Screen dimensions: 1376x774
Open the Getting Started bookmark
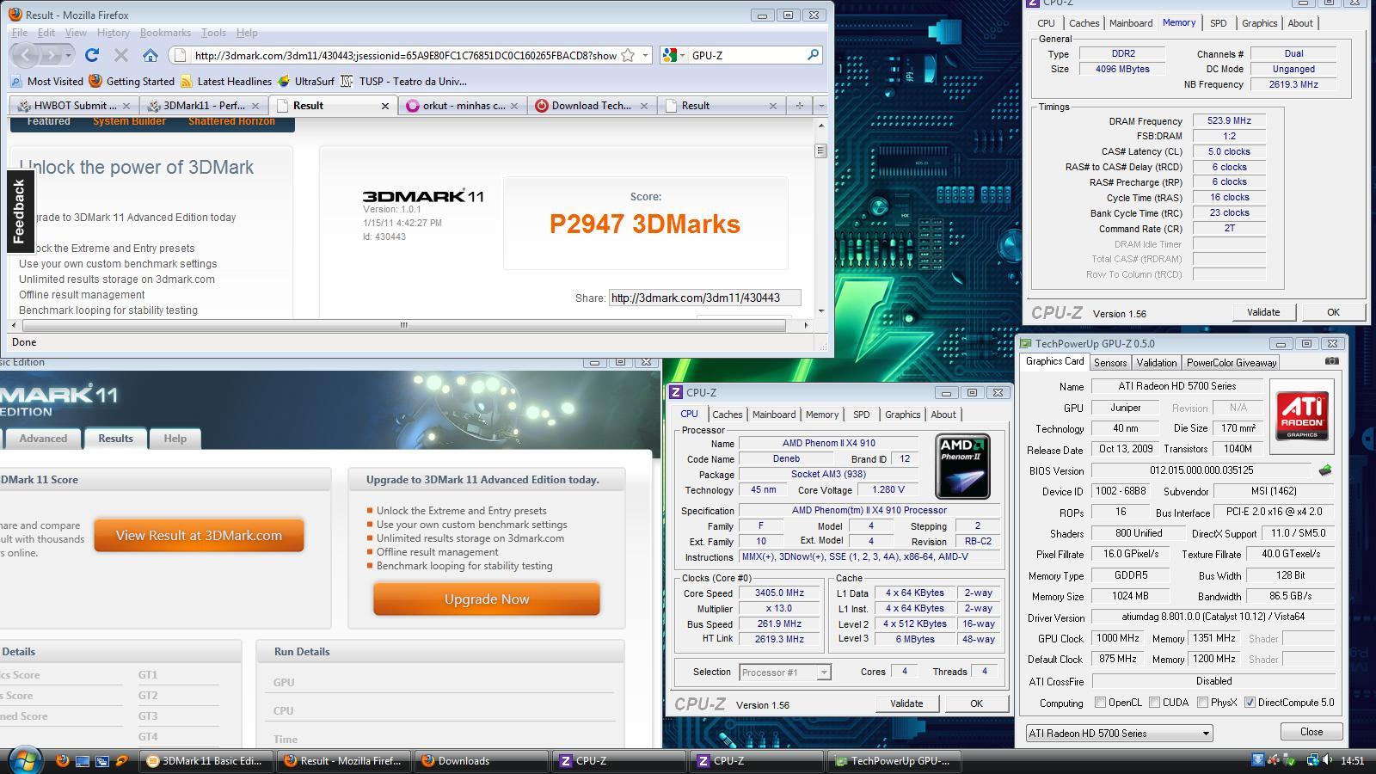[132, 82]
